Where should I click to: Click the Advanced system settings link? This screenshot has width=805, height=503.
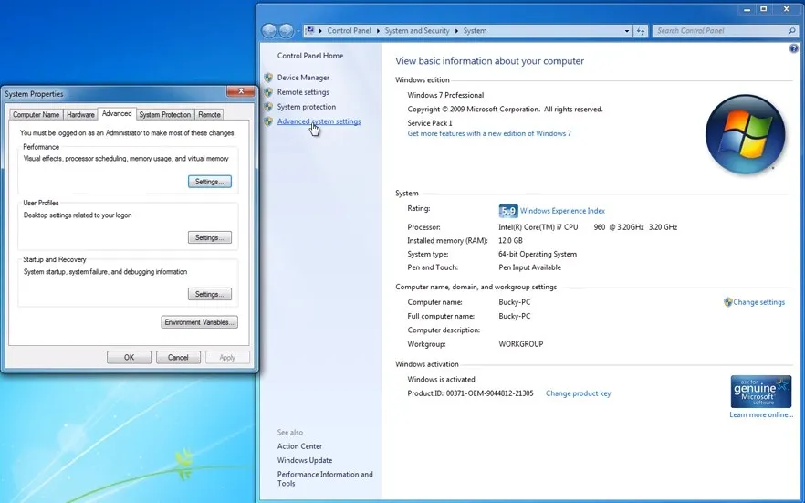[319, 121]
